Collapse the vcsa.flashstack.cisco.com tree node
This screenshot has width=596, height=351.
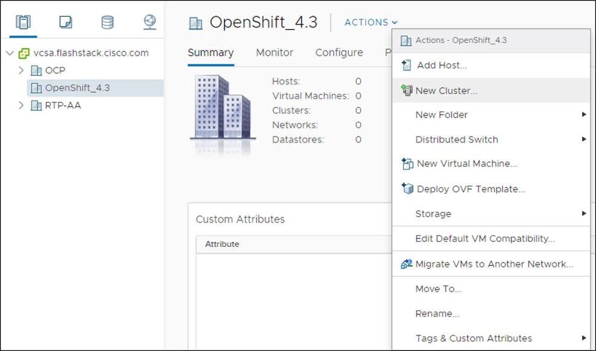pyautogui.click(x=10, y=53)
